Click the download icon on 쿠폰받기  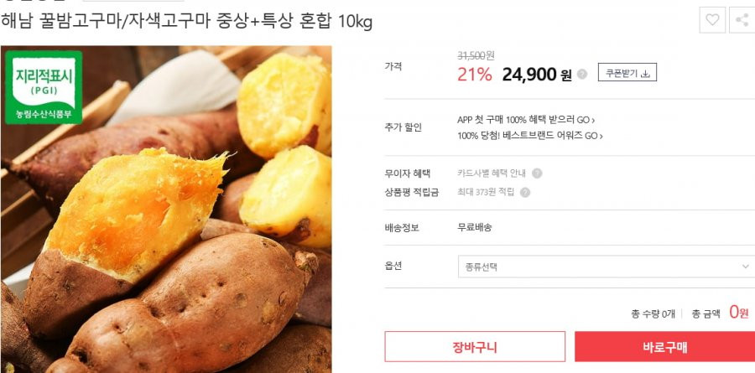tap(646, 74)
